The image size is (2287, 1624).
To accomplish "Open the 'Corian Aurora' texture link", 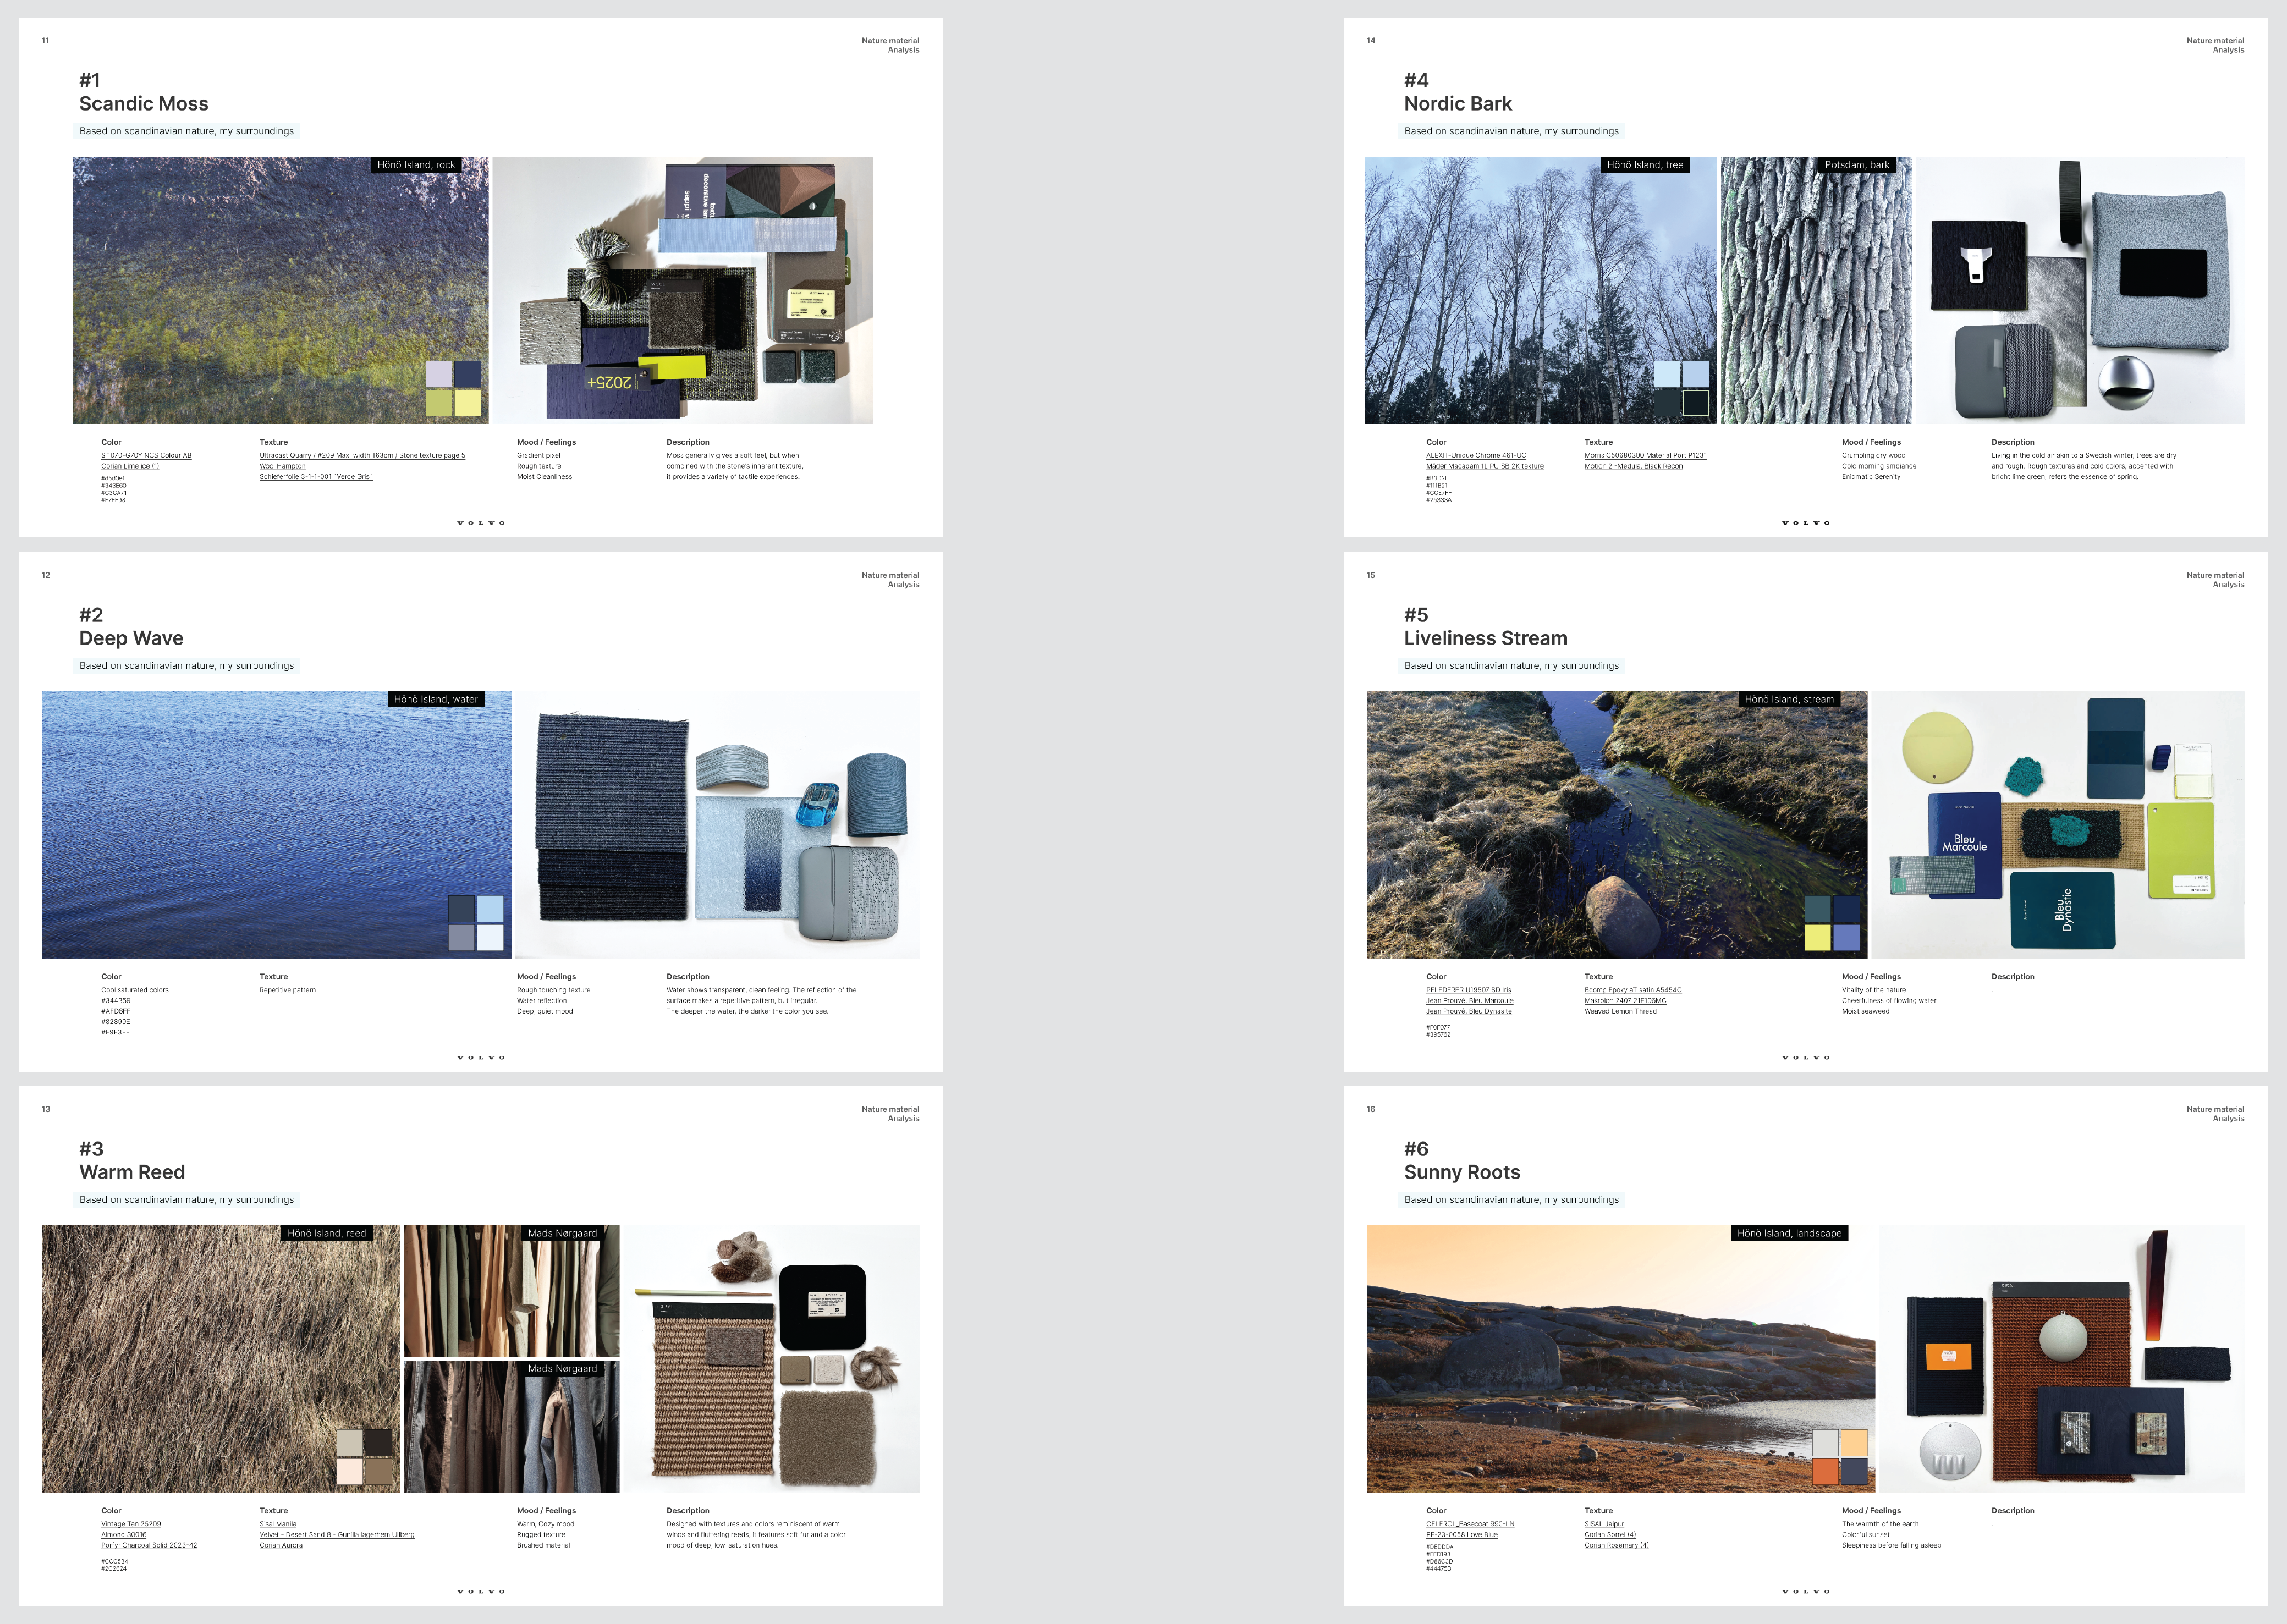I will click(x=280, y=1546).
